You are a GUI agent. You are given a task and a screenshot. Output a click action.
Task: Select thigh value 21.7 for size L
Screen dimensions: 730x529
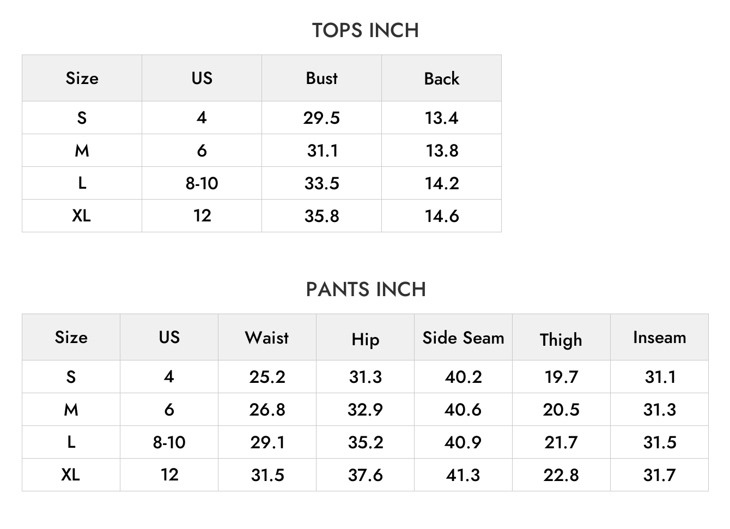[x=561, y=442]
